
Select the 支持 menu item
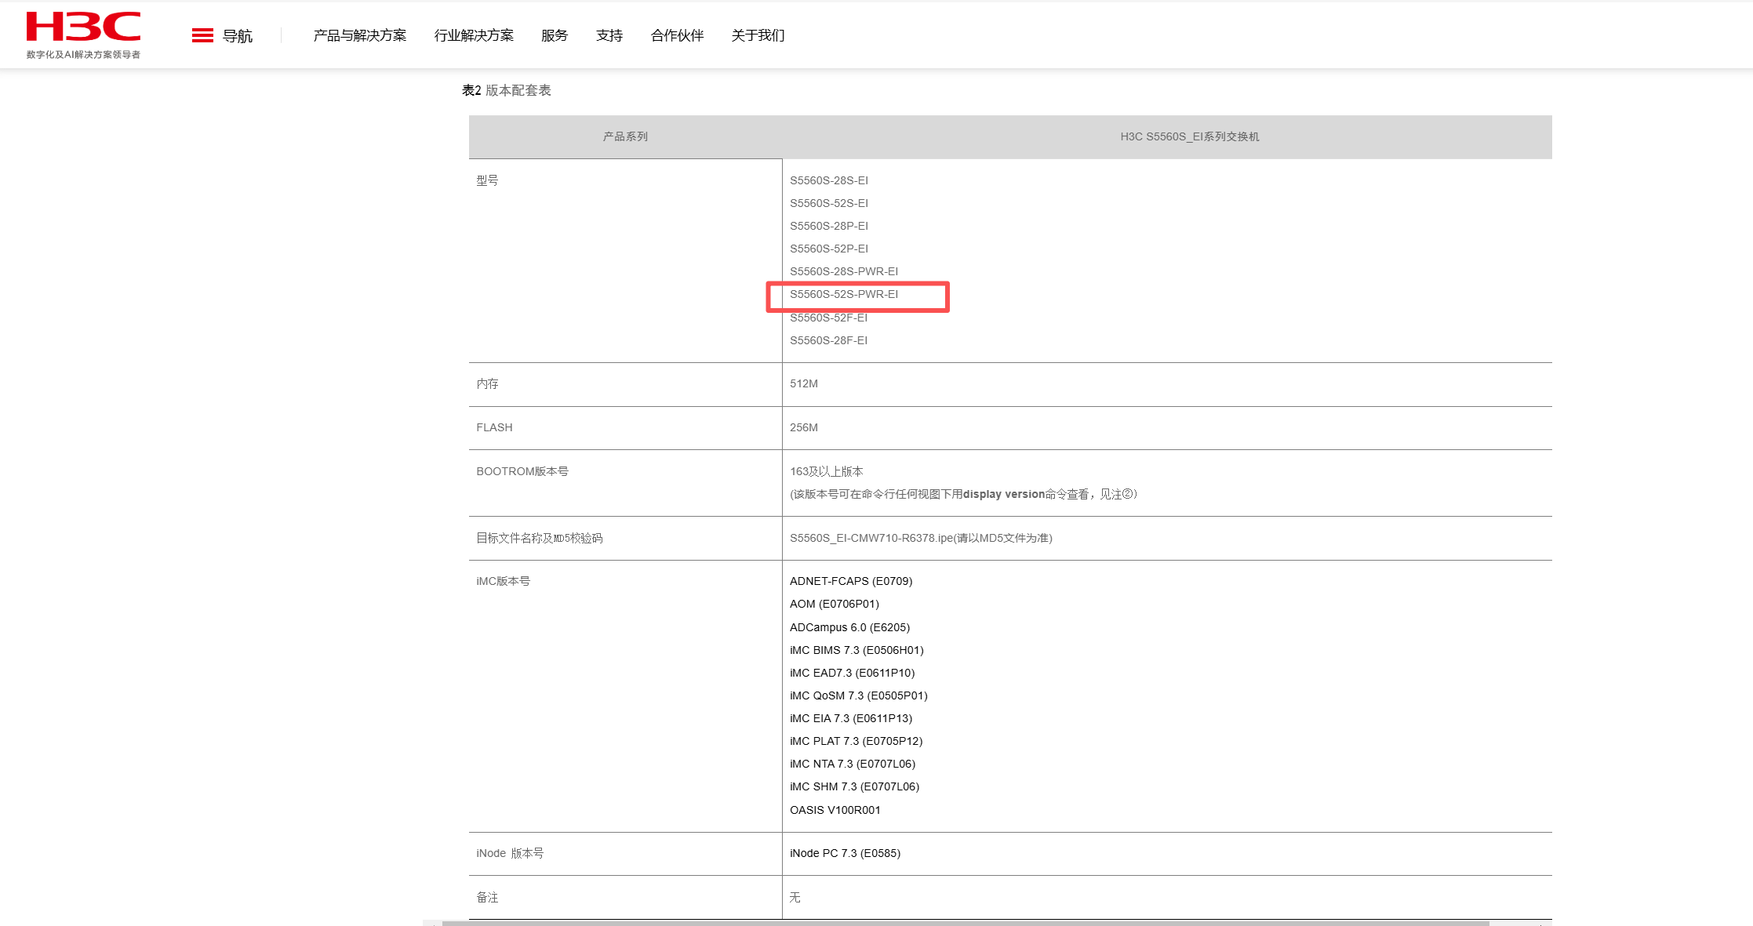(x=609, y=35)
